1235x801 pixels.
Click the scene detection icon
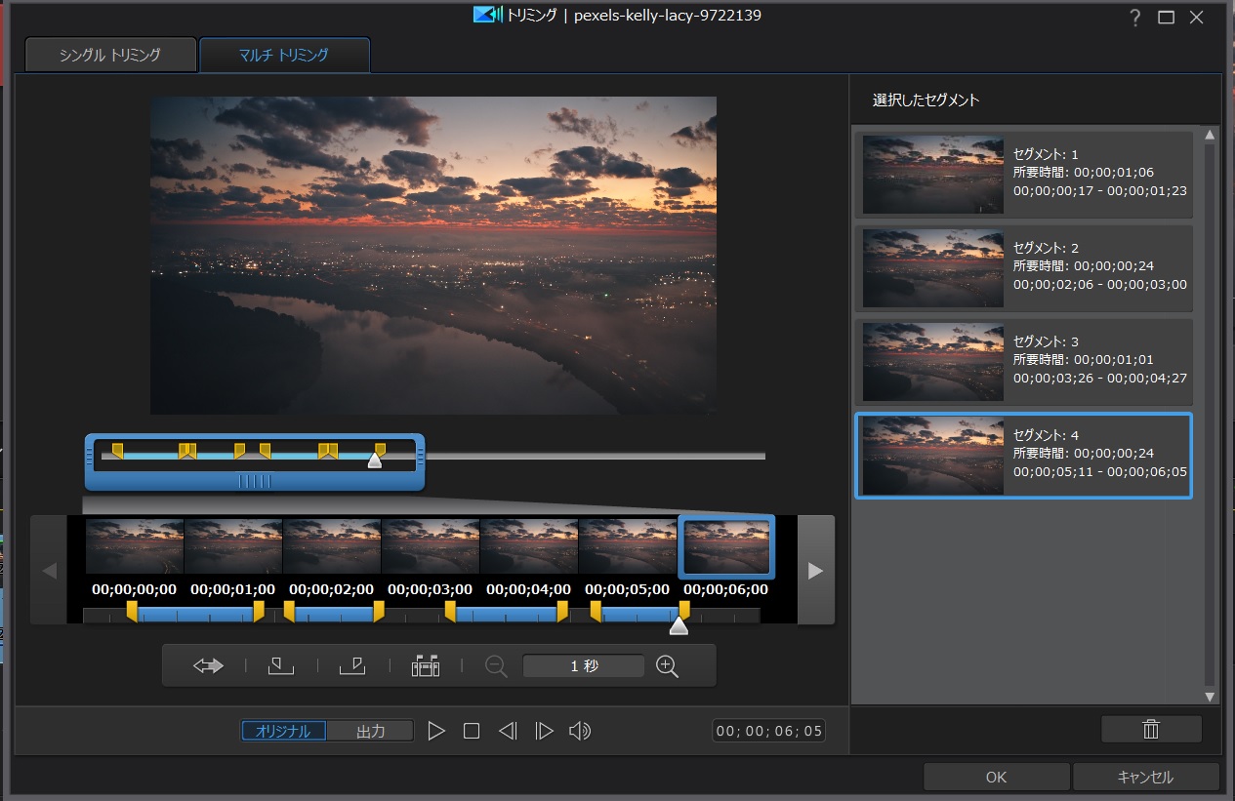tap(426, 665)
